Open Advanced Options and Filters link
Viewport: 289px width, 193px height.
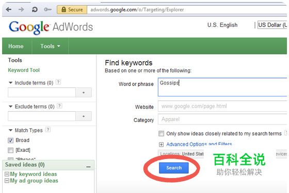click(x=199, y=144)
